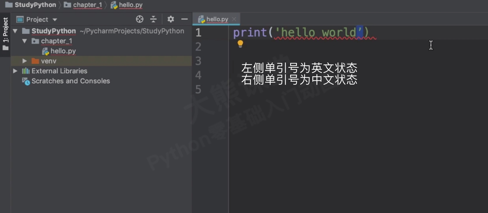Expand the venv folder
Image resolution: width=488 pixels, height=213 pixels.
coord(24,61)
